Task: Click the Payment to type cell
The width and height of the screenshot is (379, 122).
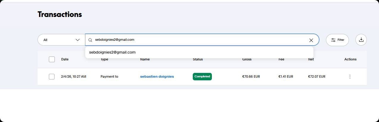Action: (x=109, y=76)
